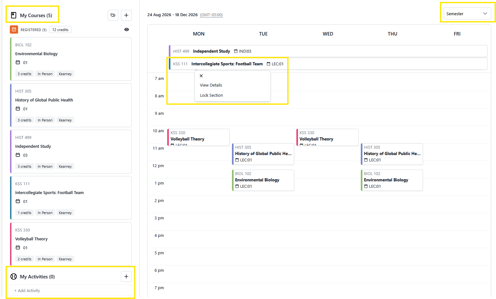
Task: Click LEC:01 icon on Tuesday HIST 305 event
Action: click(x=237, y=160)
